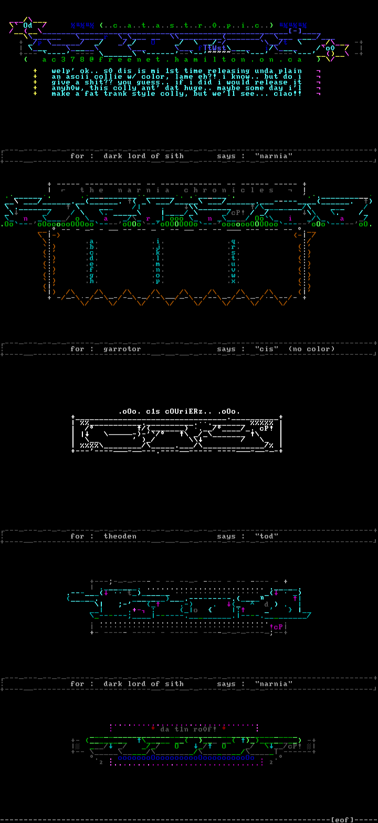
Task: Select the 'a.-h.' letter column in narnia box
Action: (92, 261)
